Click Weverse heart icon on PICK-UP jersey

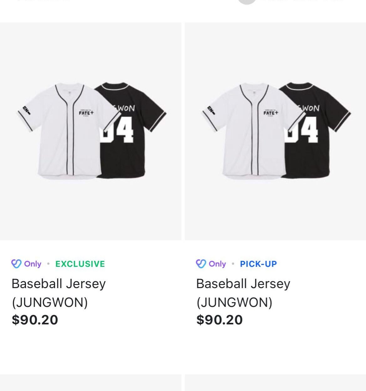point(201,264)
